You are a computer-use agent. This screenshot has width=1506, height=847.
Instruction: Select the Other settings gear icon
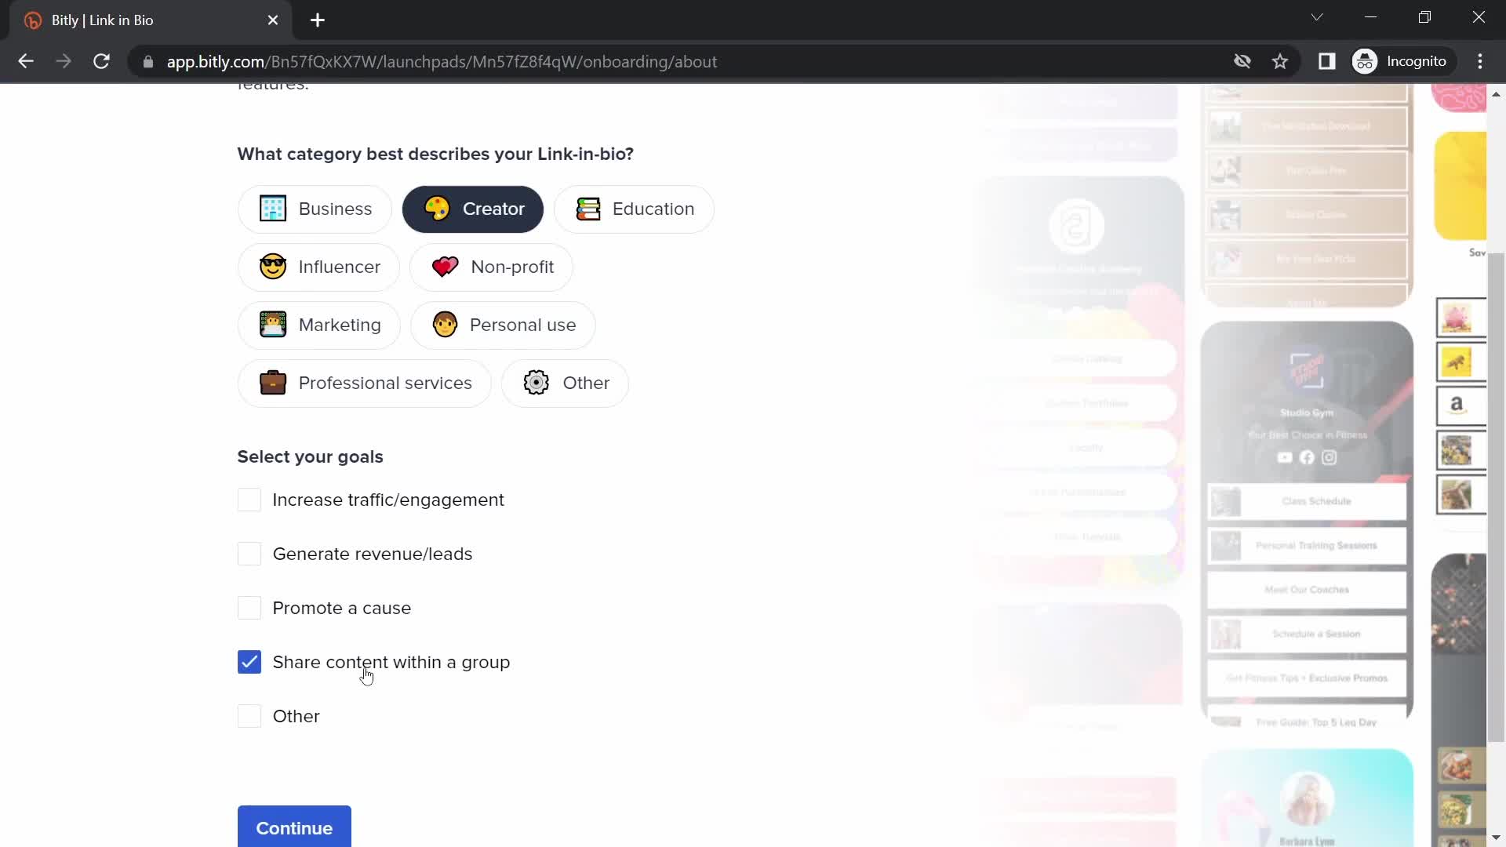(536, 383)
